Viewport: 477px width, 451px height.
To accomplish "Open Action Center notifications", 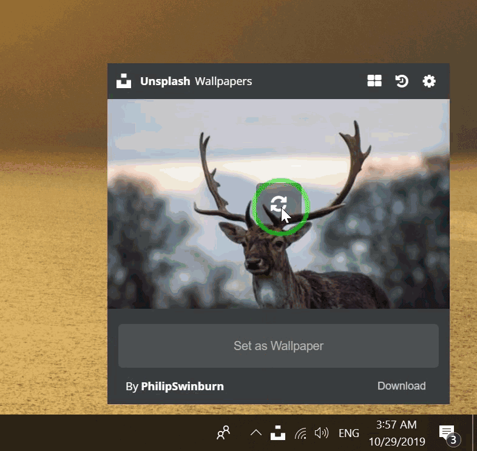I will point(447,433).
